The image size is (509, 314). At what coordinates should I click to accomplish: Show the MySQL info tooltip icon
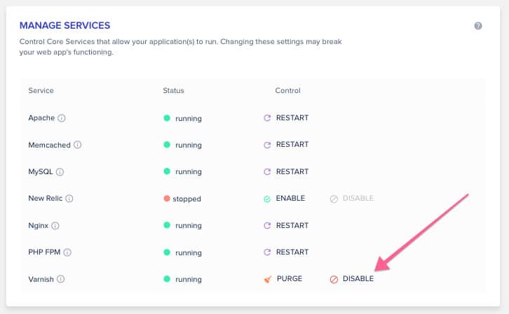coord(60,172)
